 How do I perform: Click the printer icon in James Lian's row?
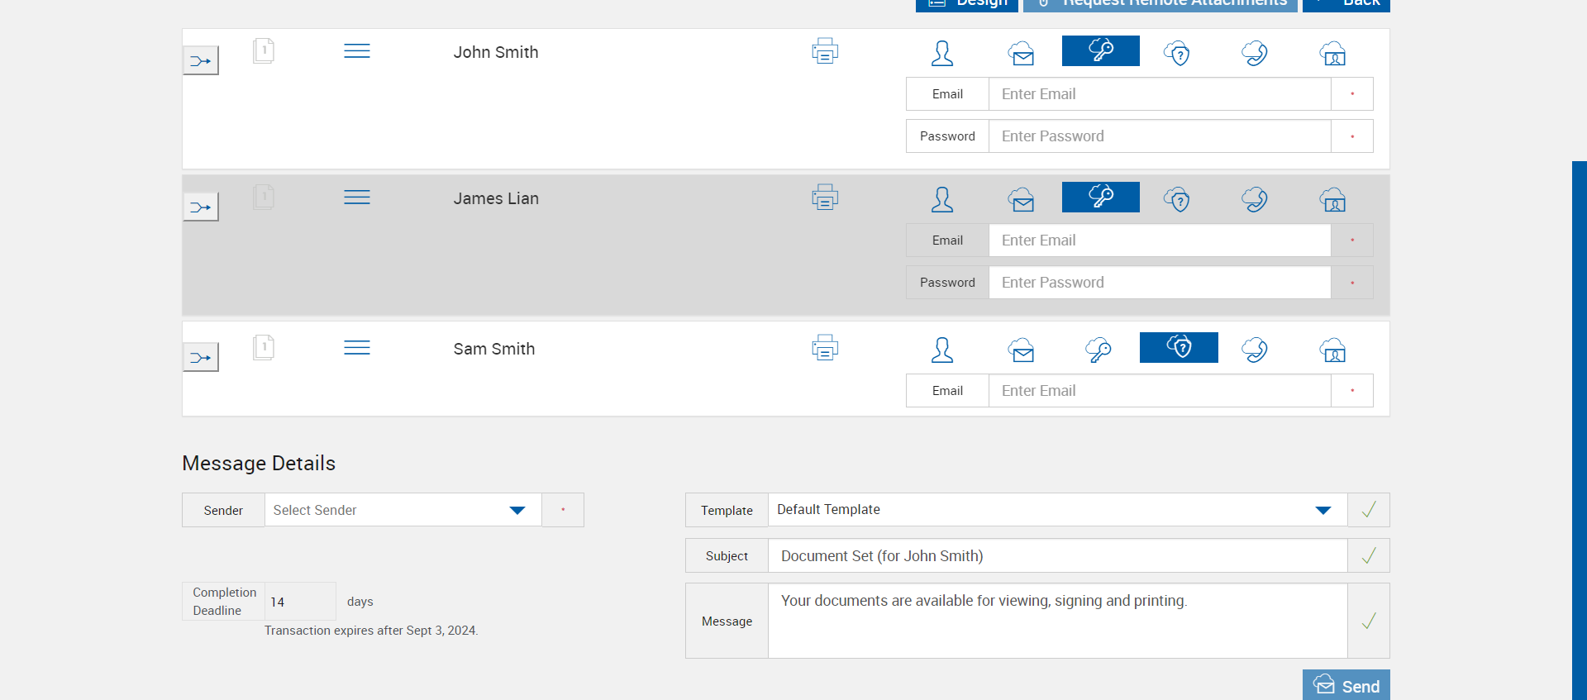click(825, 198)
